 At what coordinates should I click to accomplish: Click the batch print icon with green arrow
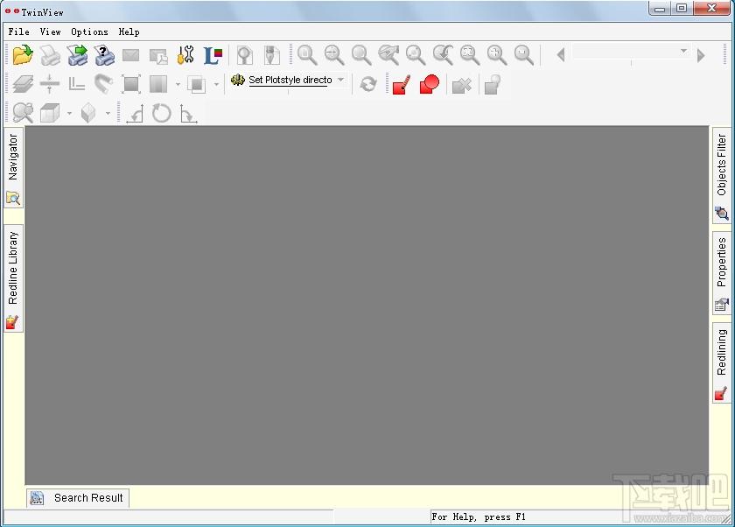click(77, 55)
